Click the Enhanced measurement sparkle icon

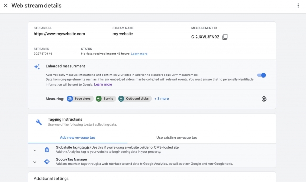pos(37,67)
